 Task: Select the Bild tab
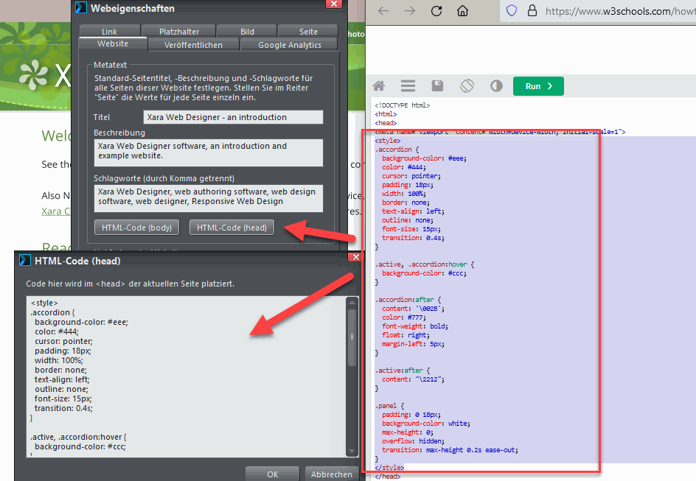pyautogui.click(x=247, y=32)
